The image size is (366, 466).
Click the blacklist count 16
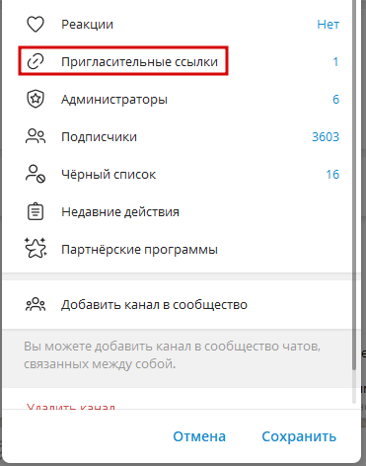(332, 175)
